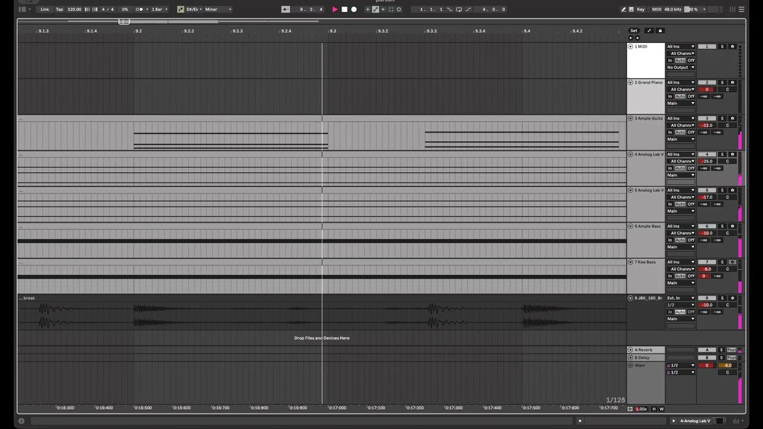Toggle the Punch-In switch

(449, 10)
